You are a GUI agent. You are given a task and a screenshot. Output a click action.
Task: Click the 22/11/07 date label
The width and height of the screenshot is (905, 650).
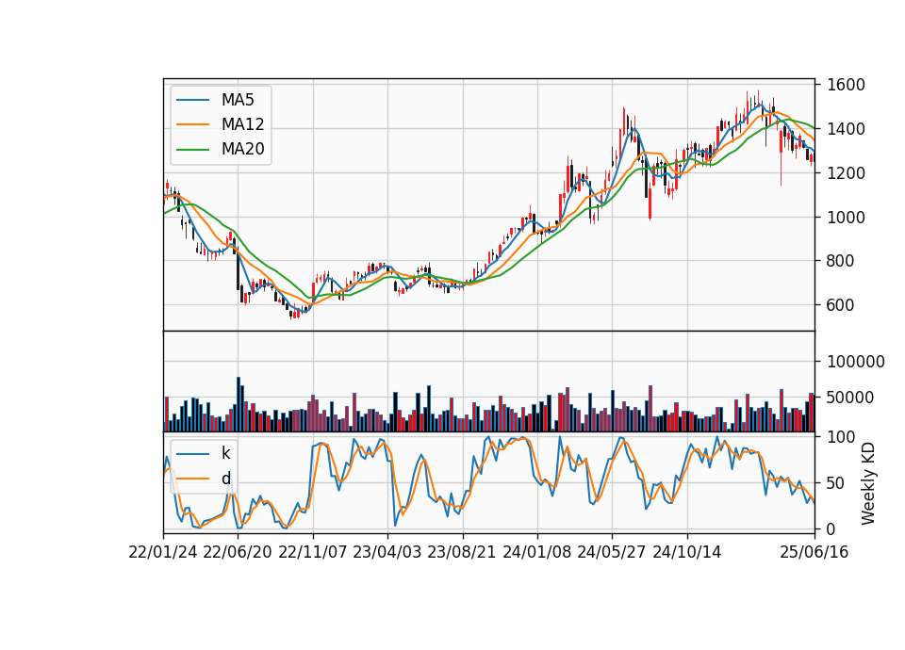tap(313, 552)
